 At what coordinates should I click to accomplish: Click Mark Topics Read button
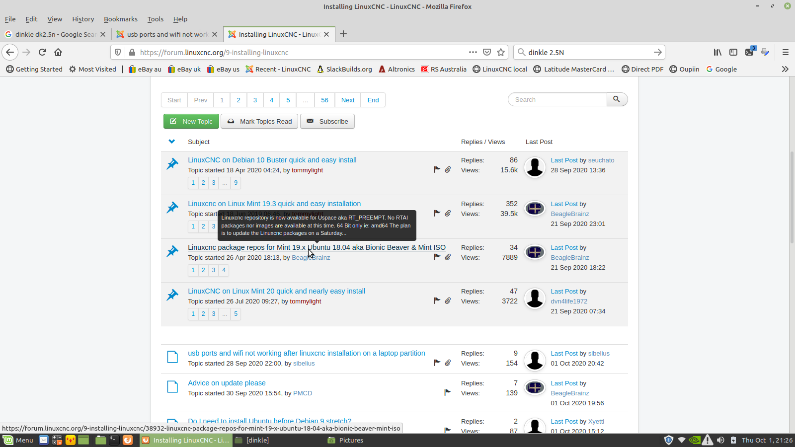(259, 121)
